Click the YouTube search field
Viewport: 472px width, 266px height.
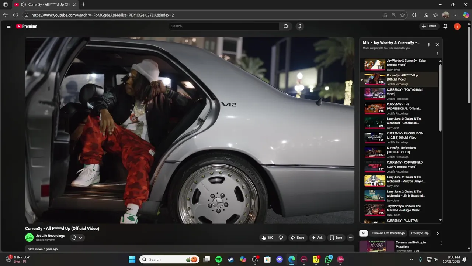[x=223, y=26]
